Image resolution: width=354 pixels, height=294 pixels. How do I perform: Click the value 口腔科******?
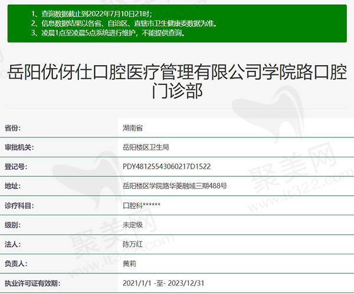142,205
